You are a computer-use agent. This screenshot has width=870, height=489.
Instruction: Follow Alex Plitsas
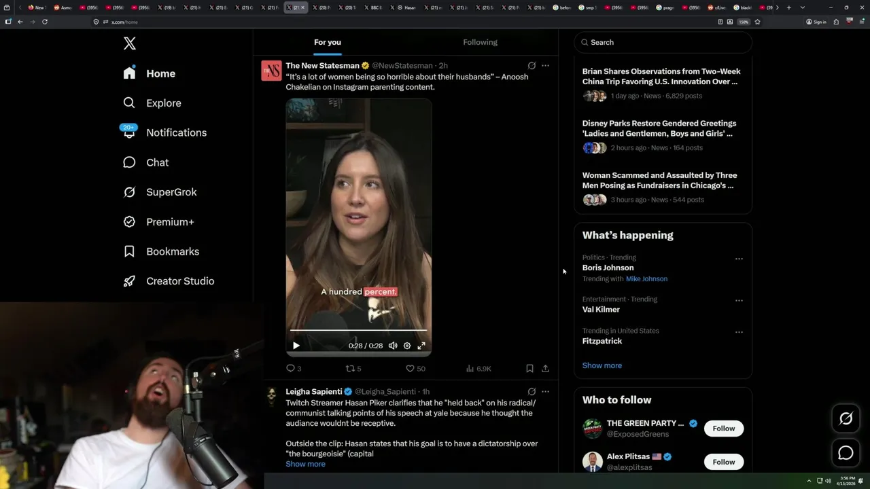pos(724,462)
